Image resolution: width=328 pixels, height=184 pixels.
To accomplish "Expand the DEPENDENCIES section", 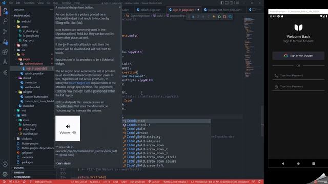I will [x=22, y=177].
